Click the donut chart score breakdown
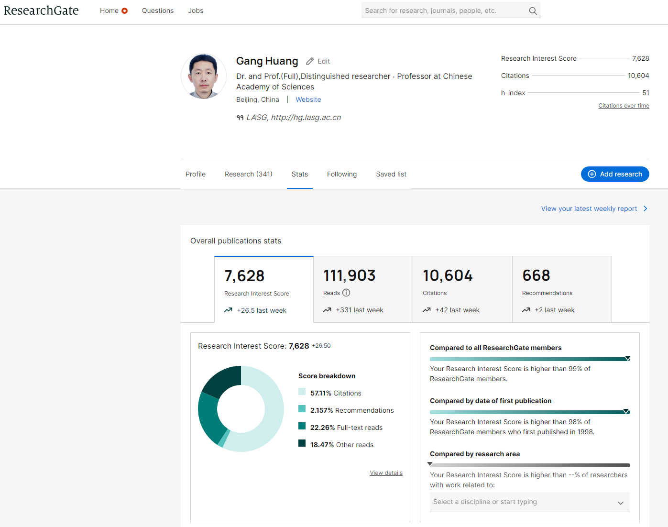This screenshot has height=527, width=668. [241, 409]
